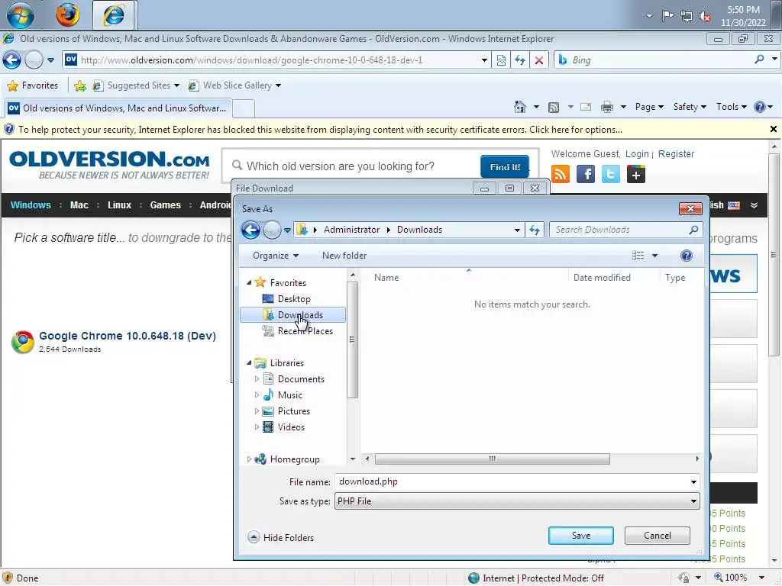Click the Find it! search button
This screenshot has height=586, width=782.
click(505, 167)
